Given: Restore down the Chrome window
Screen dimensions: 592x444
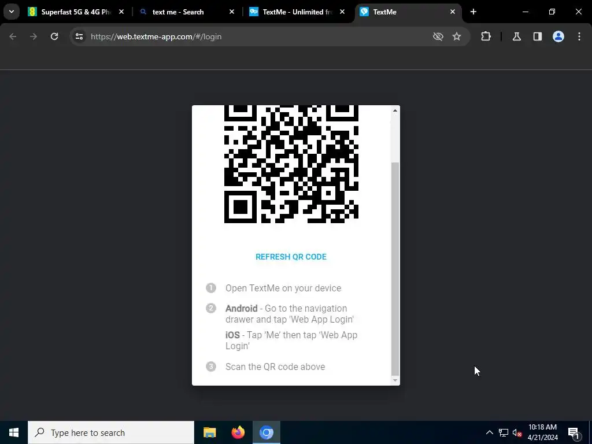Looking at the screenshot, I should 552,12.
